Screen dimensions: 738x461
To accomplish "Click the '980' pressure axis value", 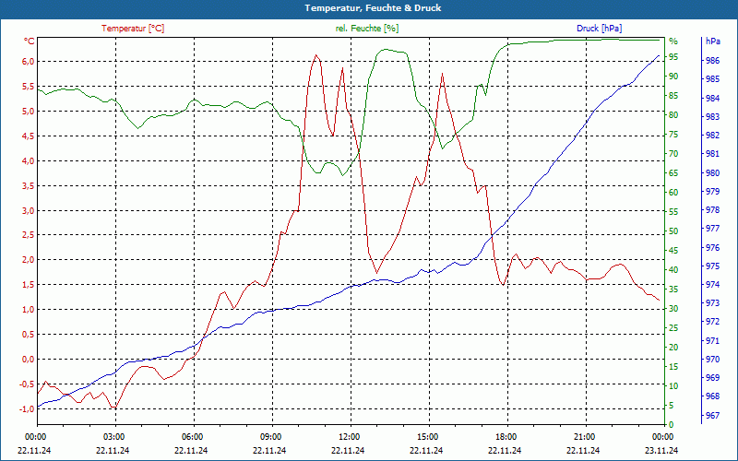I will (712, 172).
